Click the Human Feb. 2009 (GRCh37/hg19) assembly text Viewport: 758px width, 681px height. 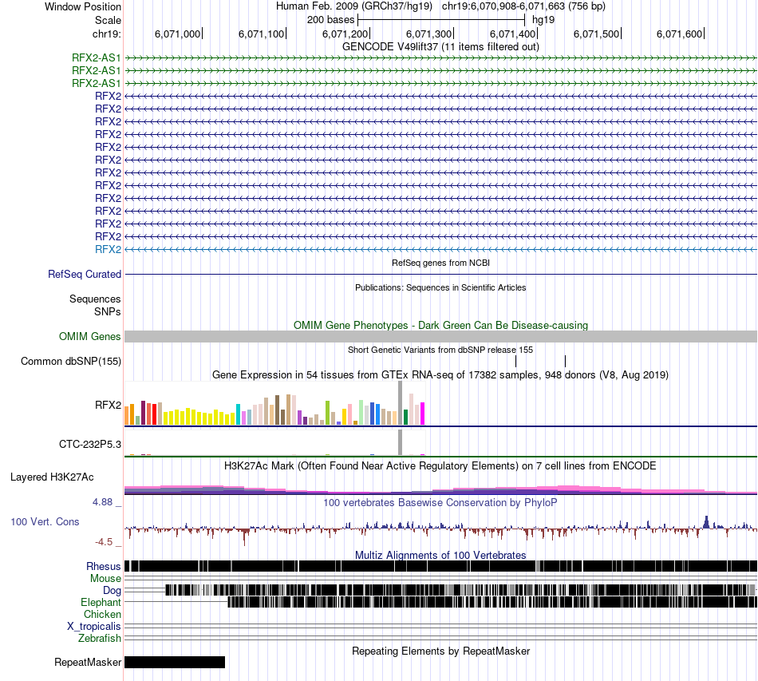[x=353, y=6]
